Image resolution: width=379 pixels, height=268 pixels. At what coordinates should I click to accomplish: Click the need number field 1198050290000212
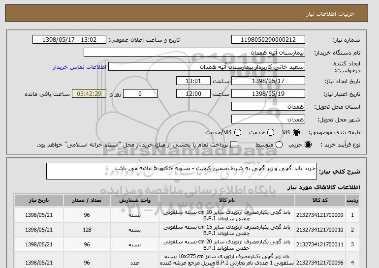point(268,40)
